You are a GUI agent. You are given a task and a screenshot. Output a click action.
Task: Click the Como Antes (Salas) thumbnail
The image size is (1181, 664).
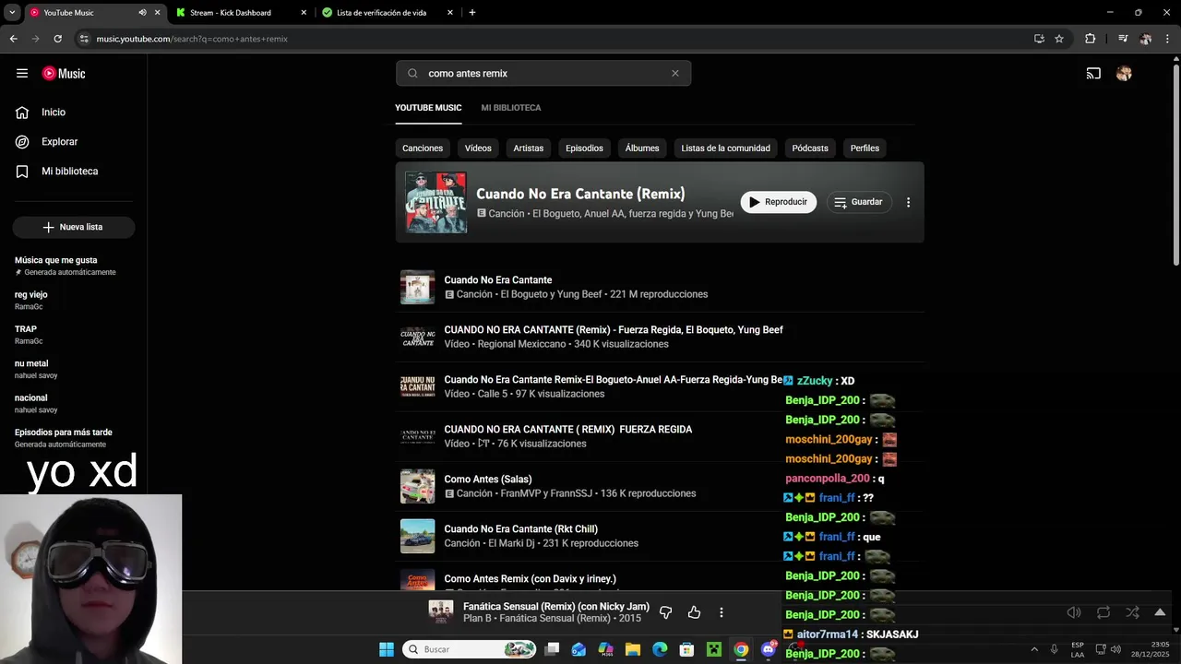tap(417, 486)
